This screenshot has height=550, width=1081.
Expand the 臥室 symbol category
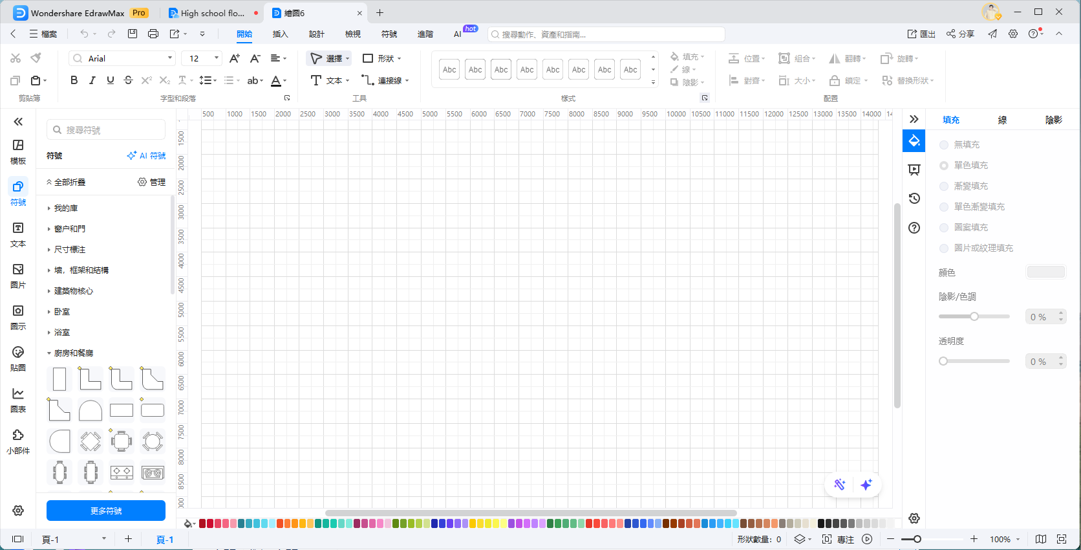(62, 312)
